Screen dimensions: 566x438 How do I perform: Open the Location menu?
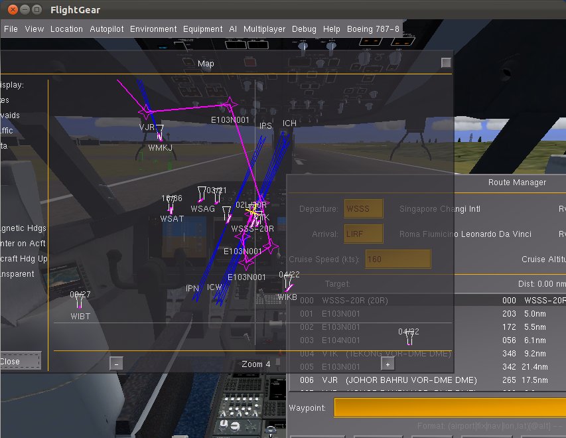click(66, 29)
